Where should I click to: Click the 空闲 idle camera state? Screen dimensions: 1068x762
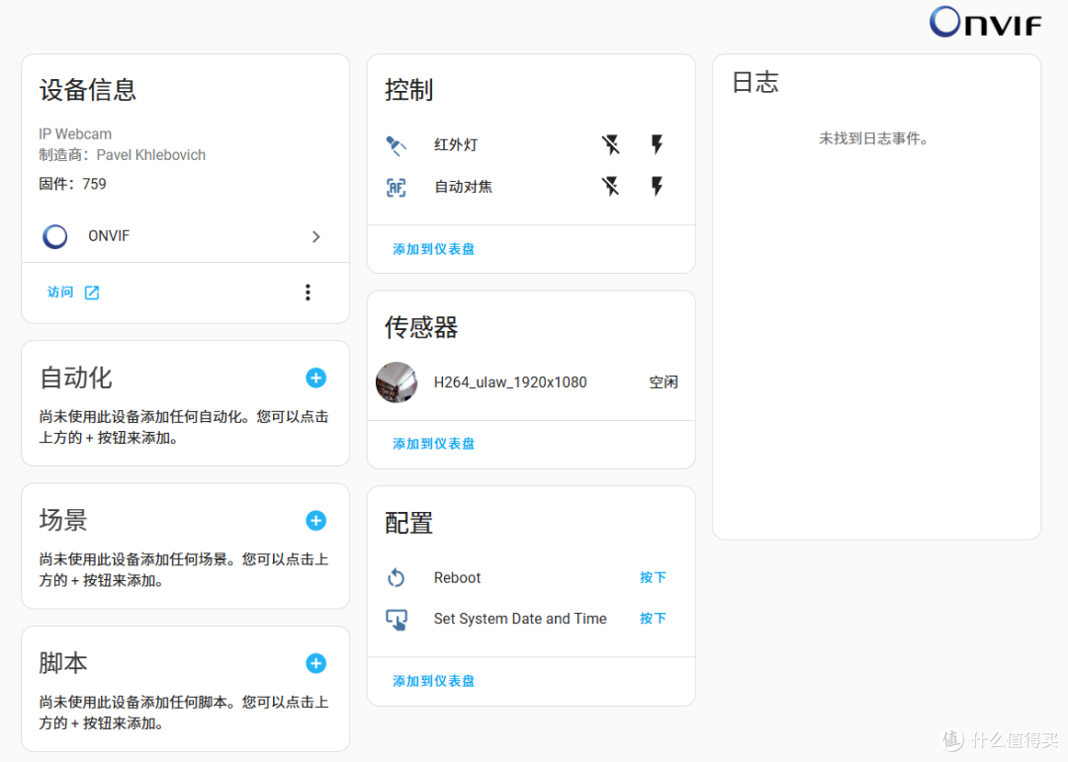click(x=664, y=382)
